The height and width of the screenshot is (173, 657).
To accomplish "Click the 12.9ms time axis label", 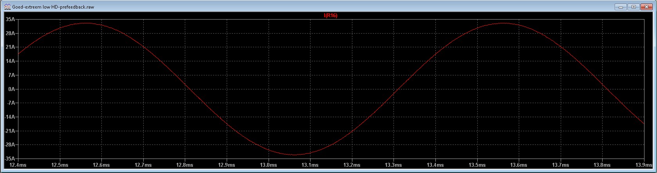I will 227,165.
